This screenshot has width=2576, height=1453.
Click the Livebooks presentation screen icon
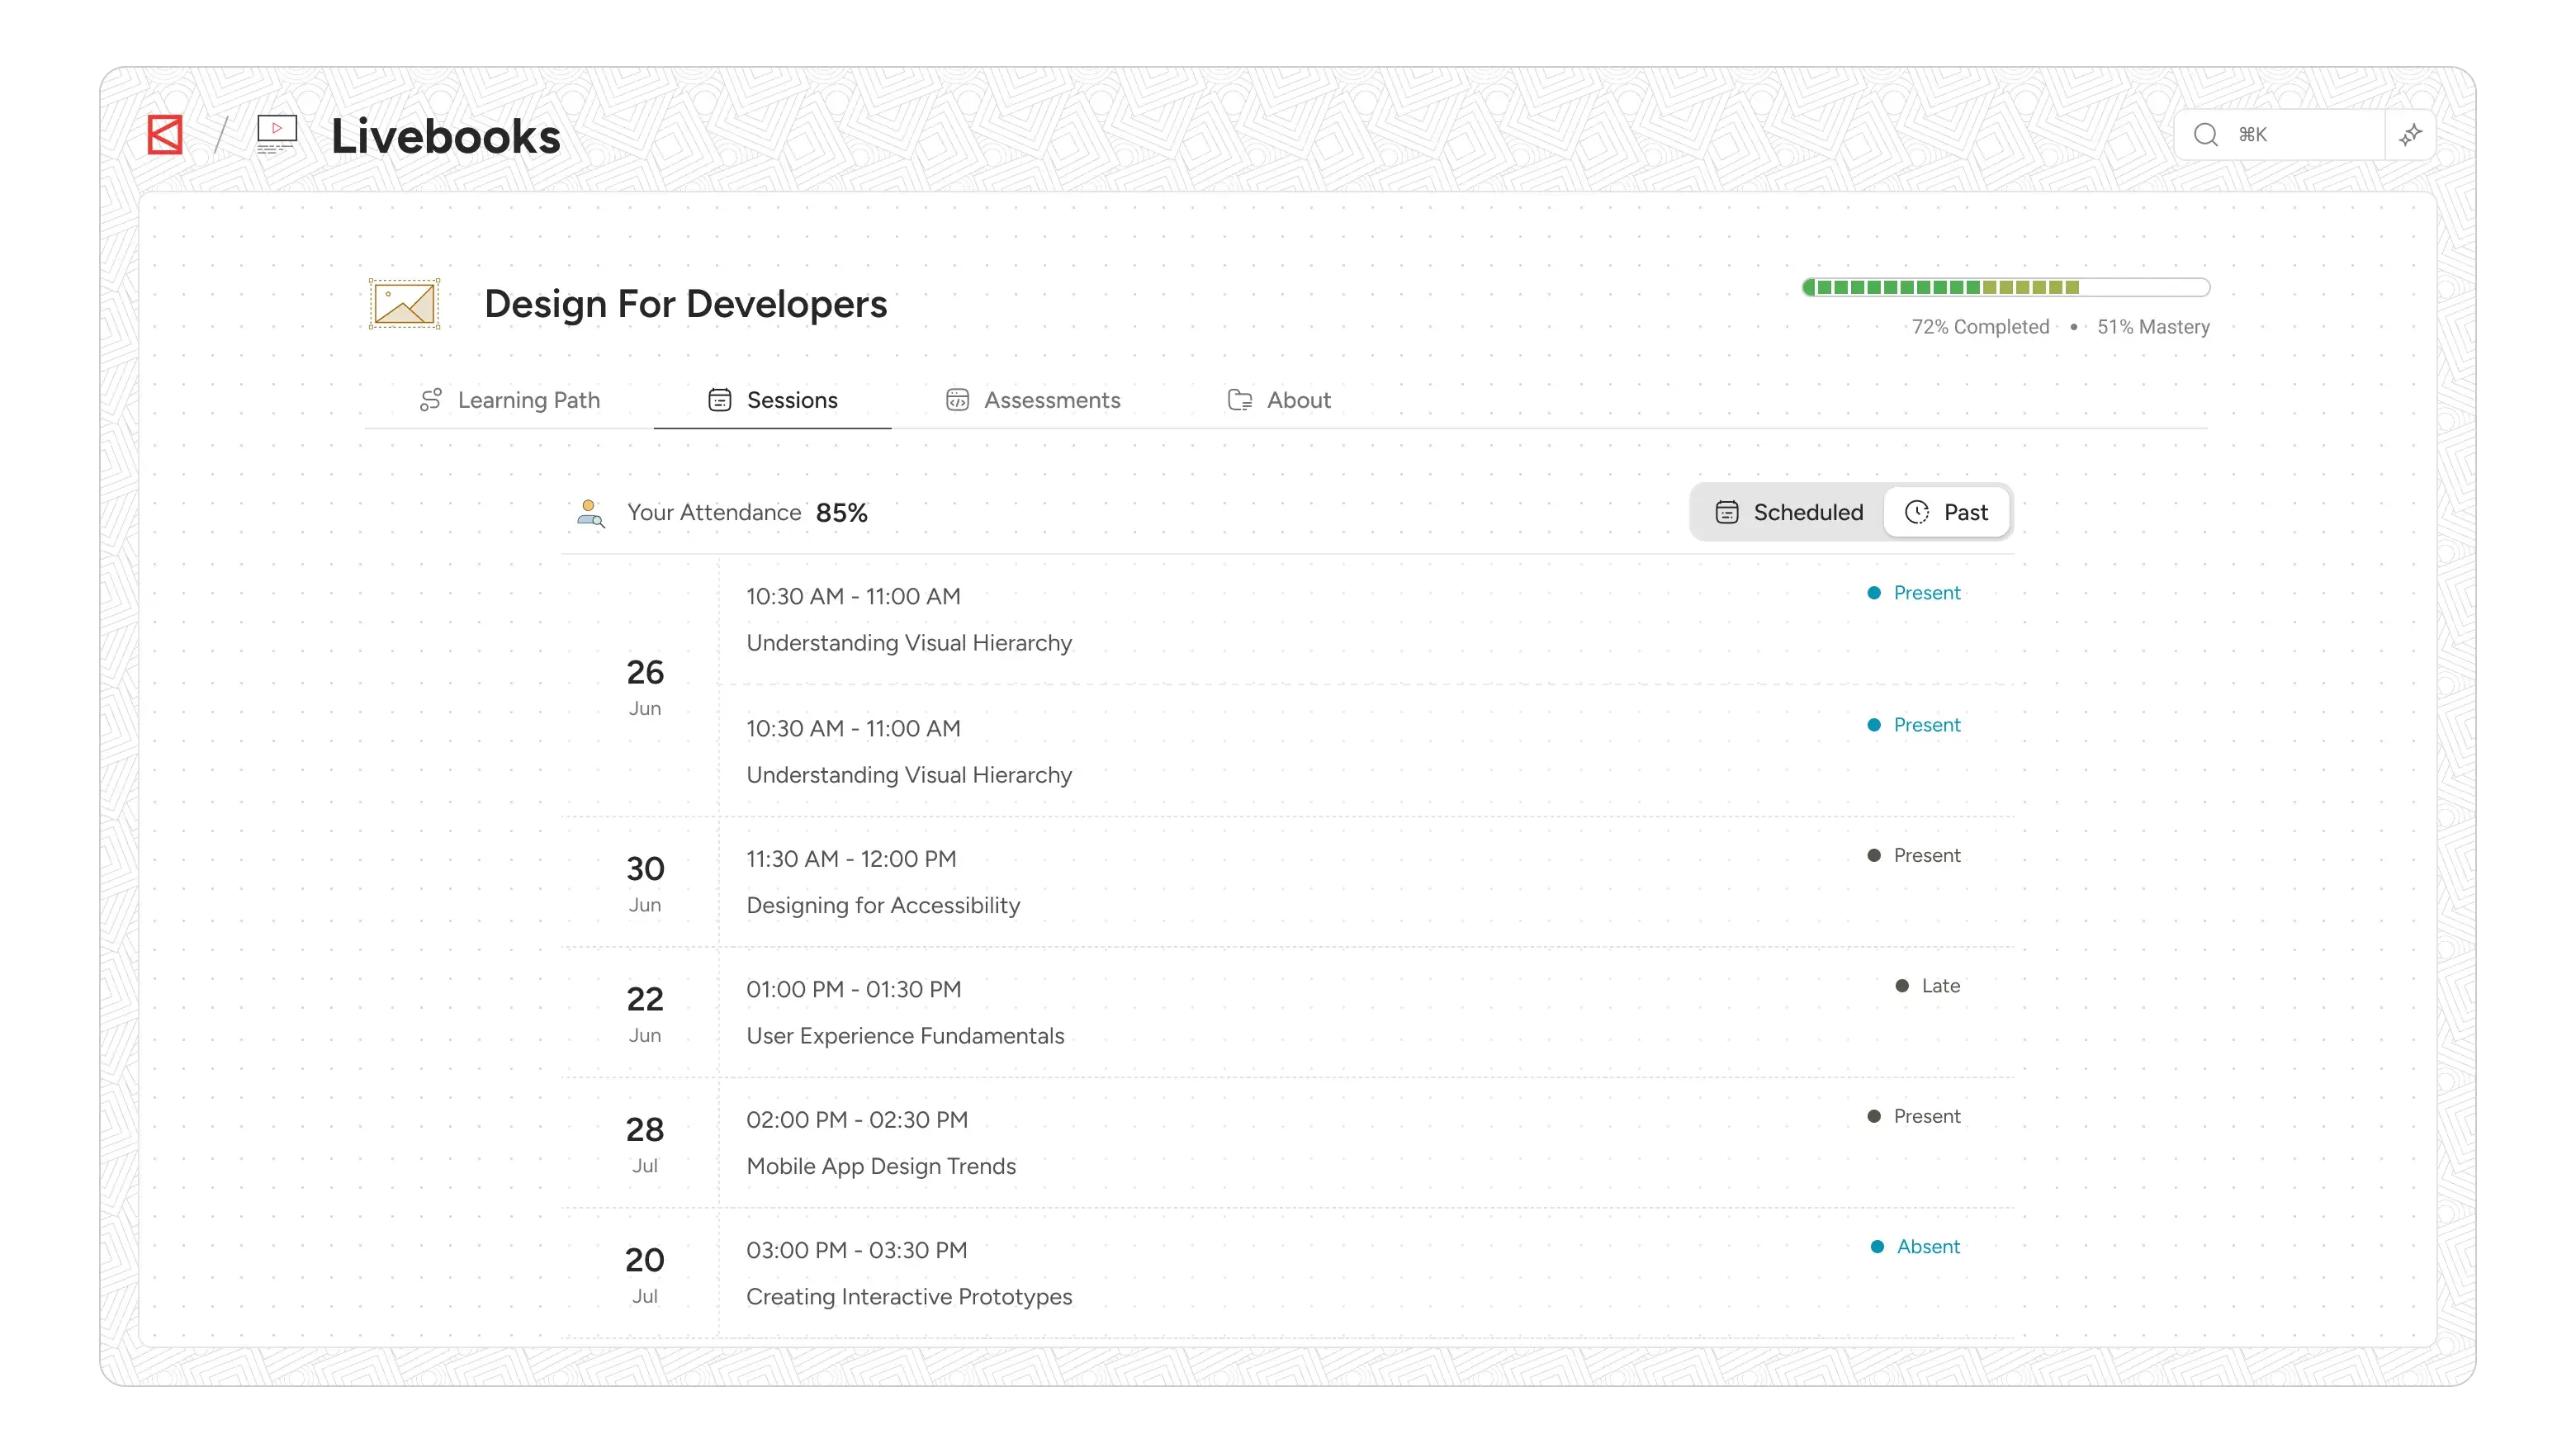[277, 134]
